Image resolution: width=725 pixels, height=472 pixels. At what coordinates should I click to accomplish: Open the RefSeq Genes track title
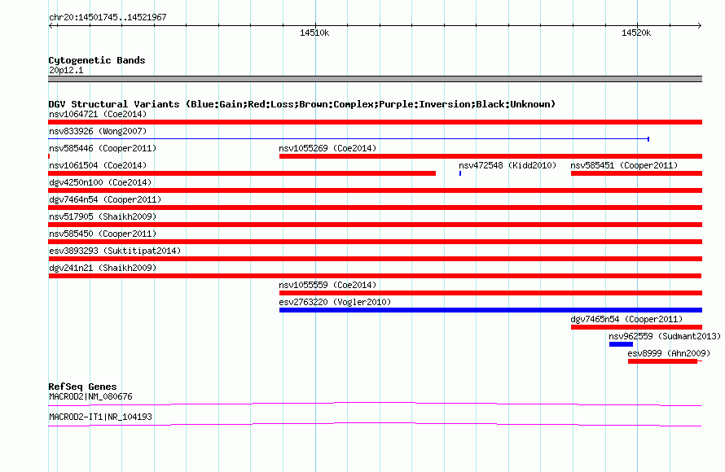tap(82, 387)
